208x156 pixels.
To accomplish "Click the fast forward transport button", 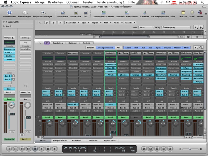I will (x=29, y=149).
